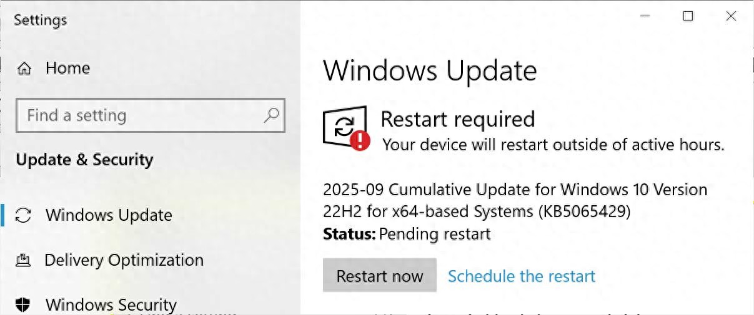
Task: Click the red alert badge on update icon
Action: pyautogui.click(x=360, y=140)
